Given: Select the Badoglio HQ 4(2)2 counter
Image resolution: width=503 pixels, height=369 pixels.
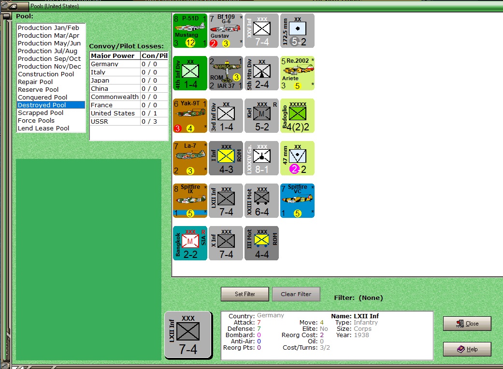Looking at the screenshot, I should (297, 116).
